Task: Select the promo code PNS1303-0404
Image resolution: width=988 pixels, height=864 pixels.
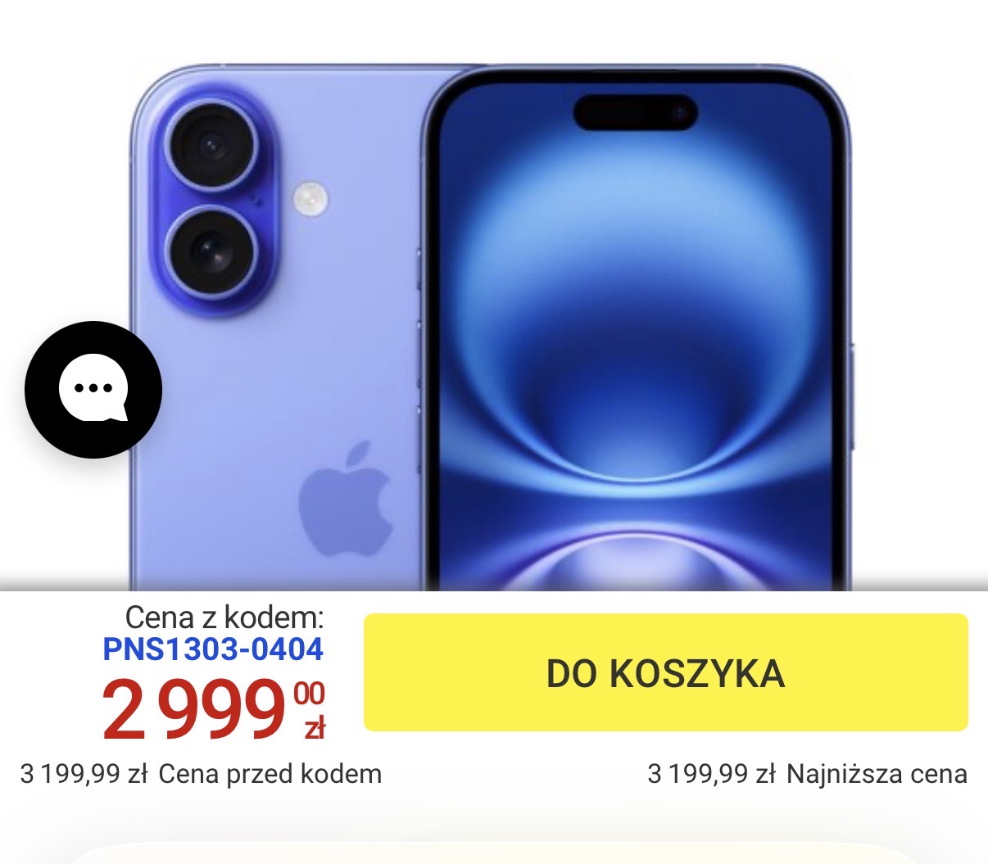Action: pyautogui.click(x=213, y=649)
